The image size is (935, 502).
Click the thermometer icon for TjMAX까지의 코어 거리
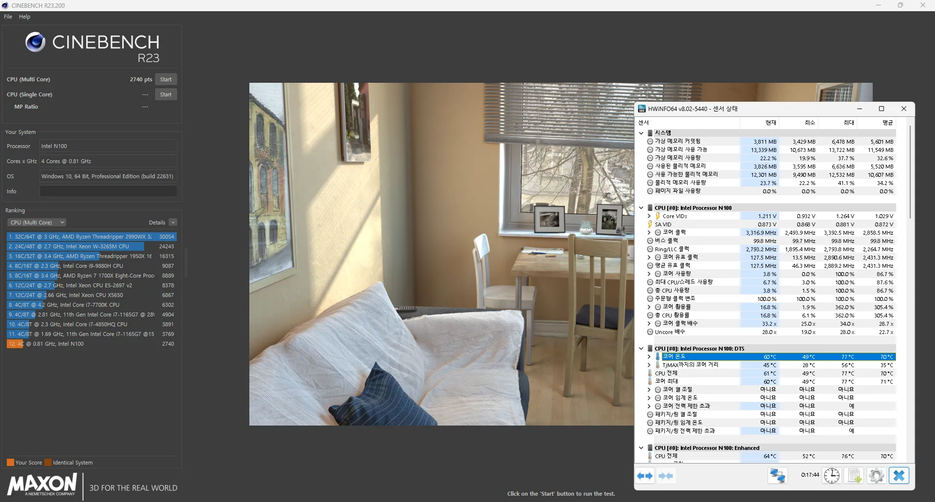pos(657,365)
